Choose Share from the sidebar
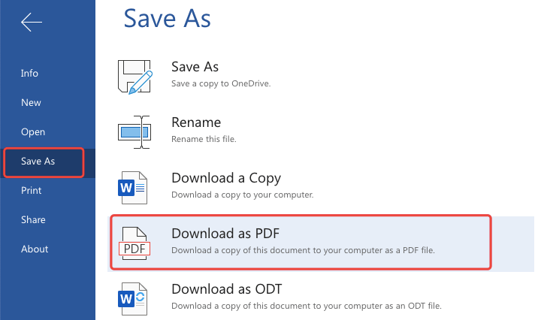Image resolution: width=544 pixels, height=320 pixels. click(x=33, y=220)
